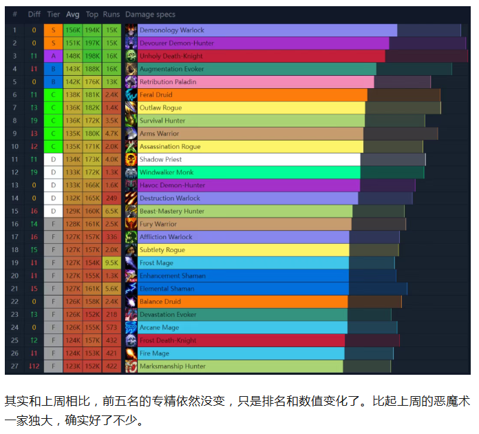Select the Retribution Paladin icon
The height and width of the screenshot is (434, 479).
131,82
